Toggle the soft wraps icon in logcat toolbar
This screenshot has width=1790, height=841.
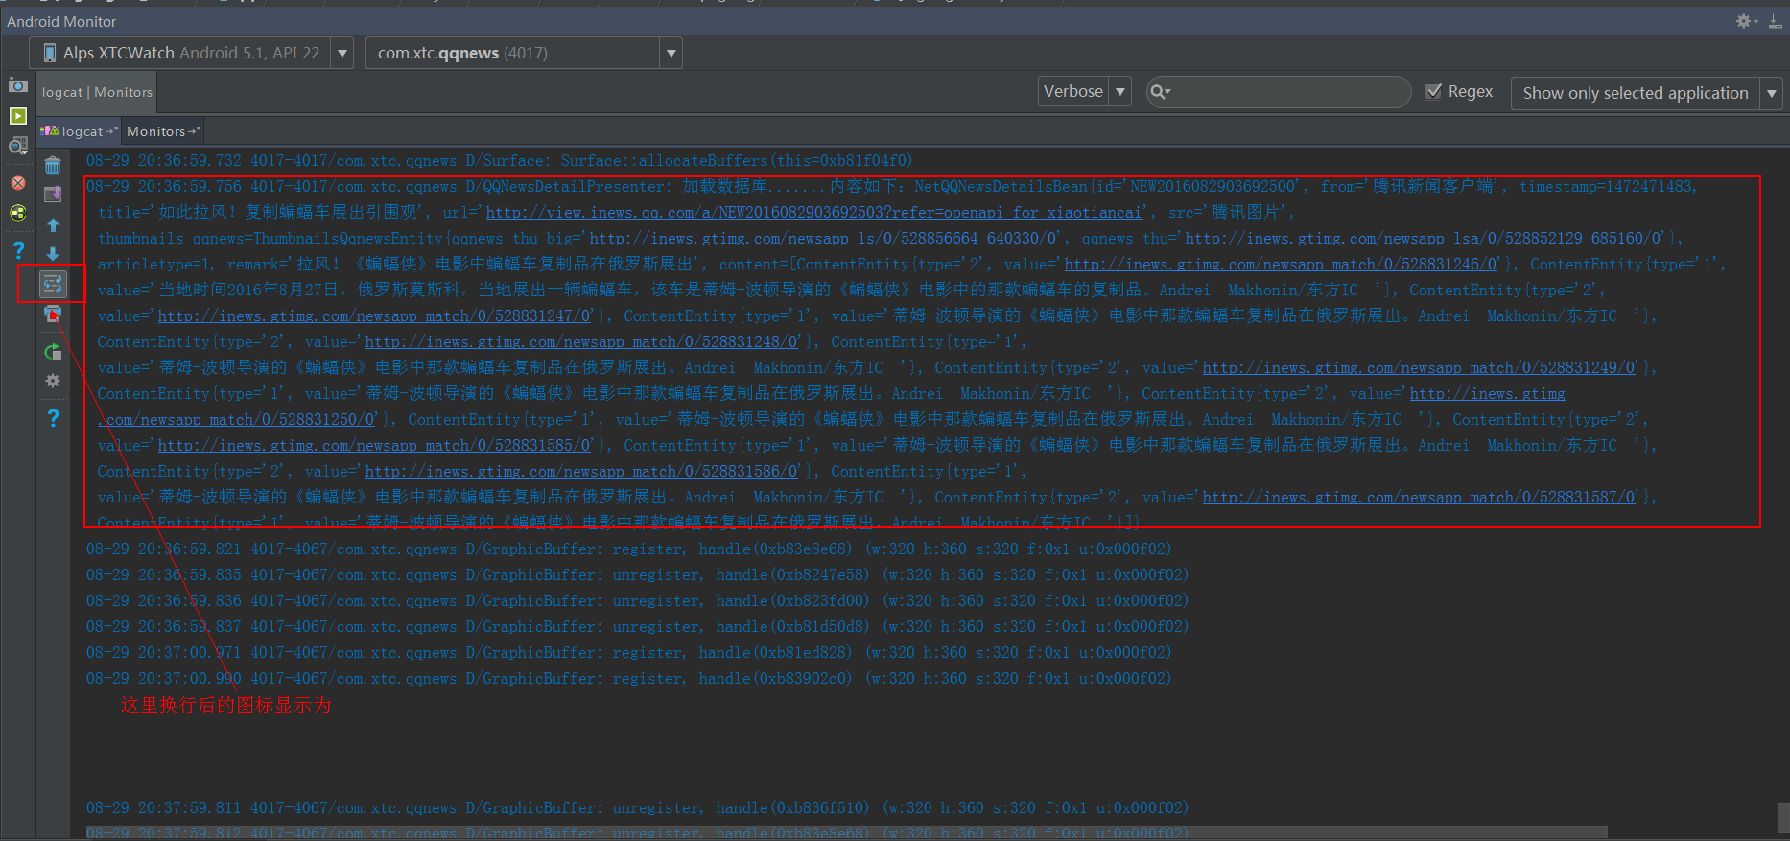(x=52, y=283)
